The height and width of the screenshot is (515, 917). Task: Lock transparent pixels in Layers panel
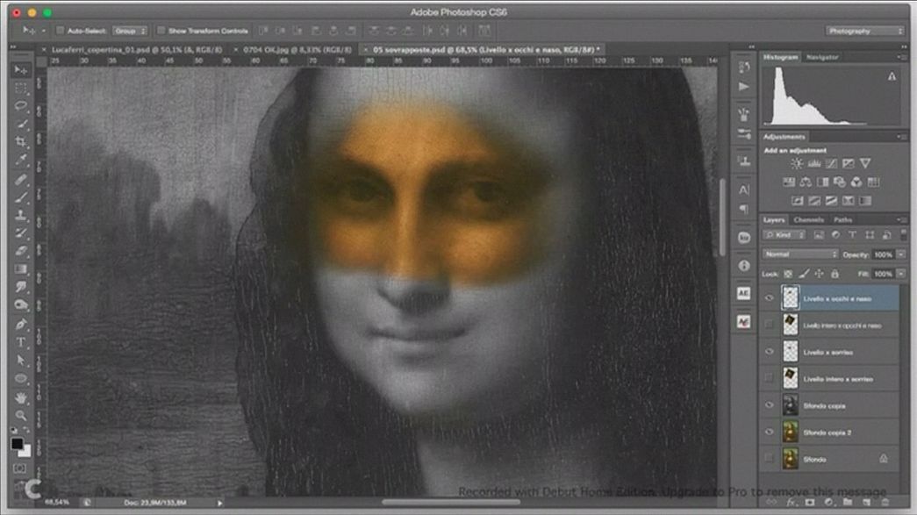(x=788, y=274)
